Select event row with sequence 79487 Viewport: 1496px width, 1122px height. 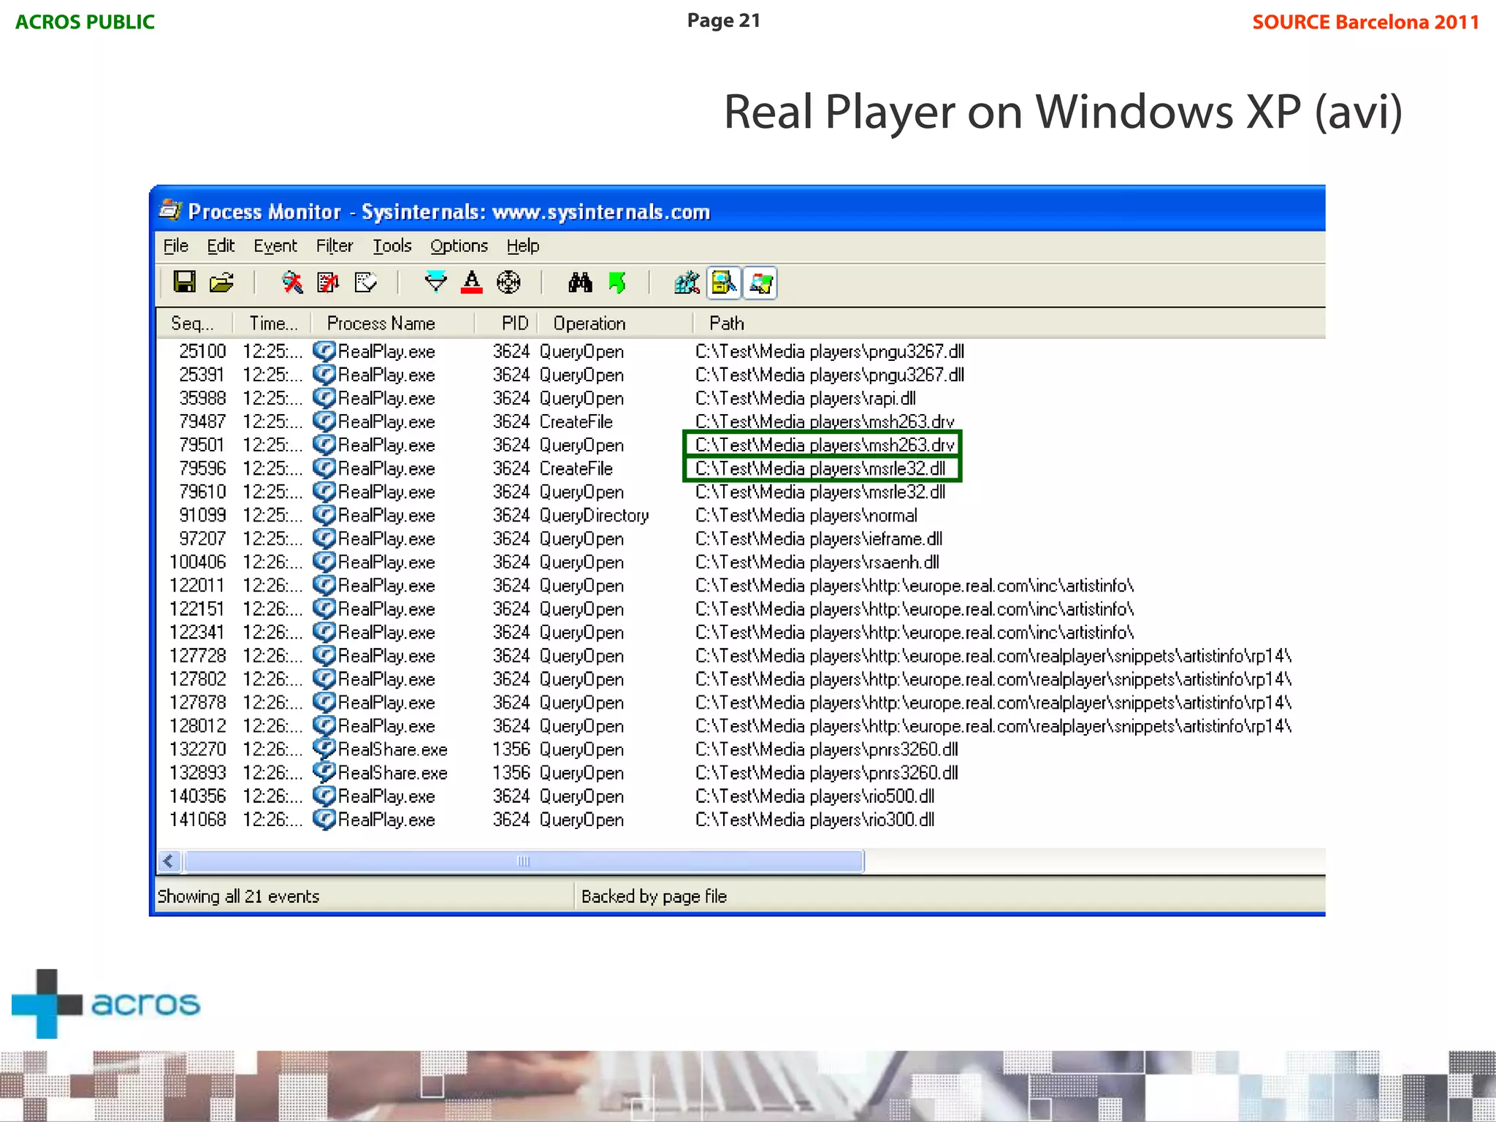741,421
